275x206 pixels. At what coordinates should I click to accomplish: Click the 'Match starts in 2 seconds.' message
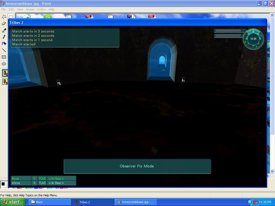(34, 36)
